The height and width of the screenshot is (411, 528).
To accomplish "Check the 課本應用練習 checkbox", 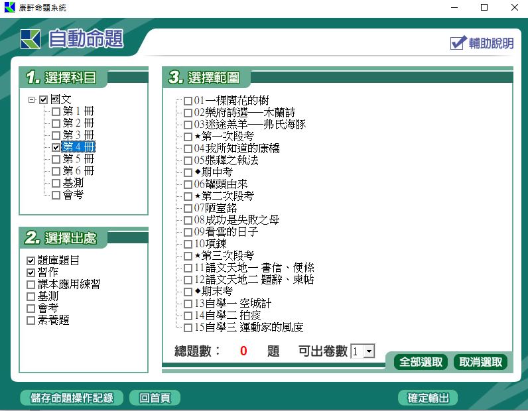I will point(31,284).
